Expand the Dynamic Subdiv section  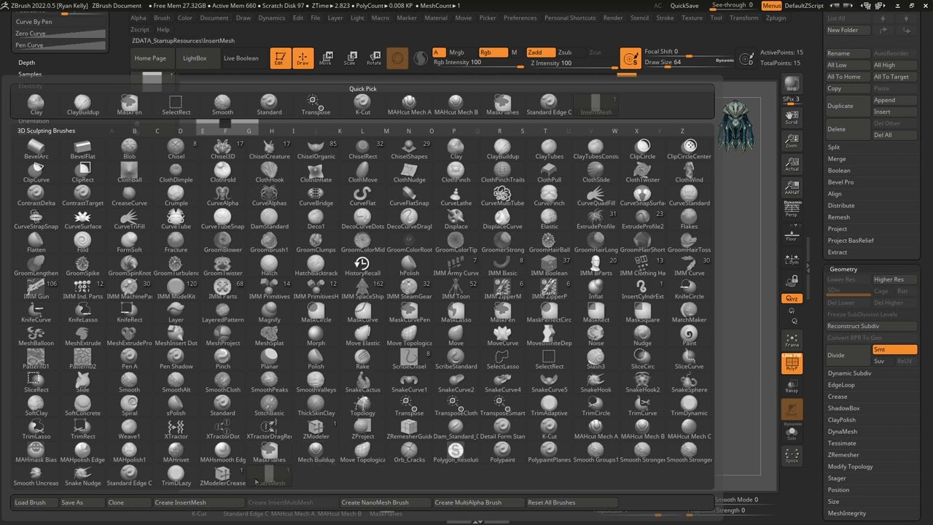click(x=849, y=373)
